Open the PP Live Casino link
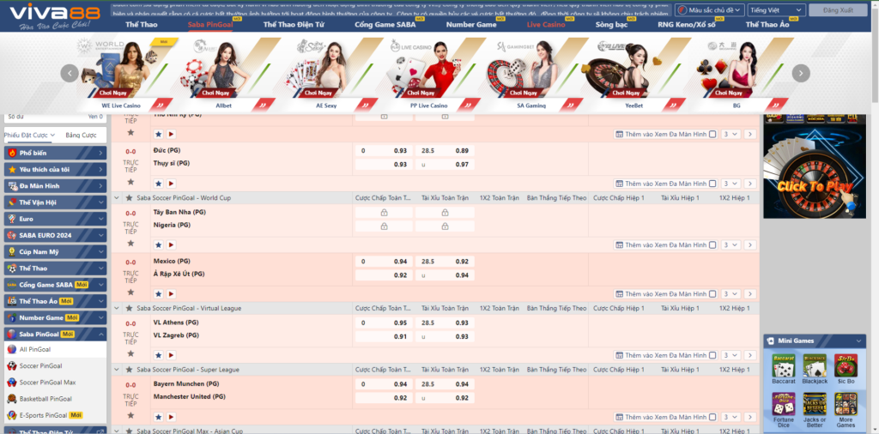 tap(428, 105)
